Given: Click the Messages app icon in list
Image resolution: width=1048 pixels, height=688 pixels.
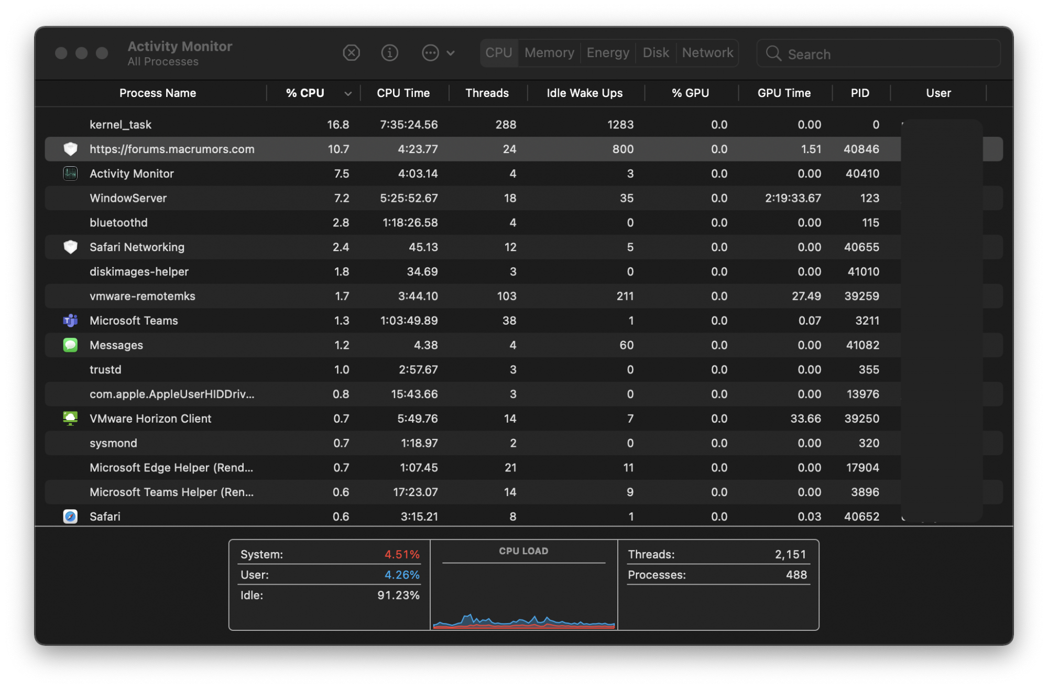Looking at the screenshot, I should (x=70, y=345).
